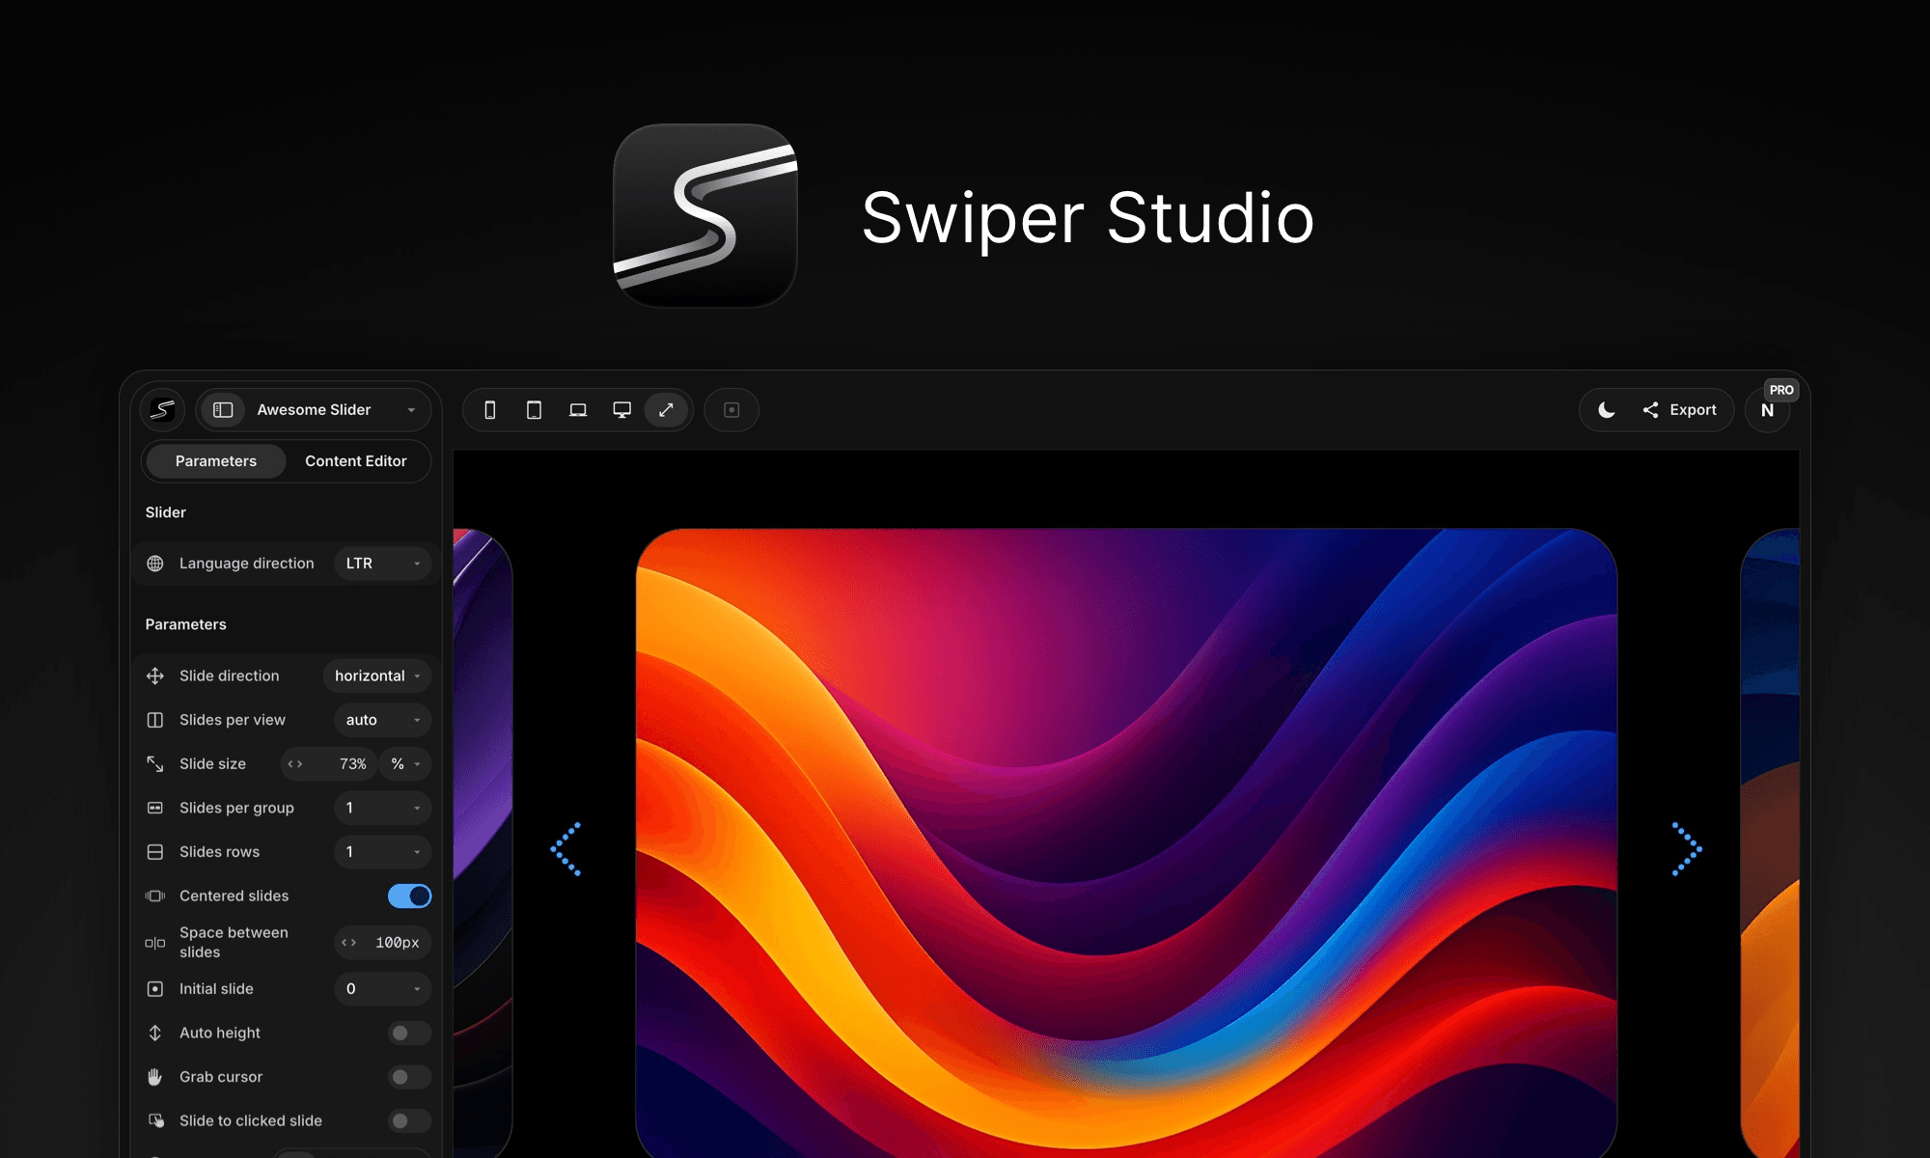Enable dark mode with the moon icon

(1605, 409)
